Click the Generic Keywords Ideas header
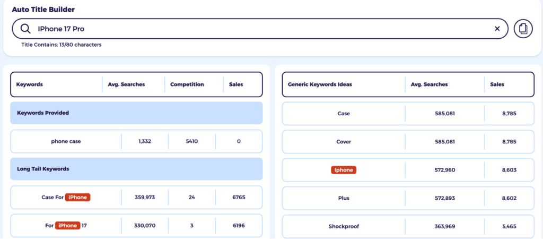The height and width of the screenshot is (239, 543). 320,84
